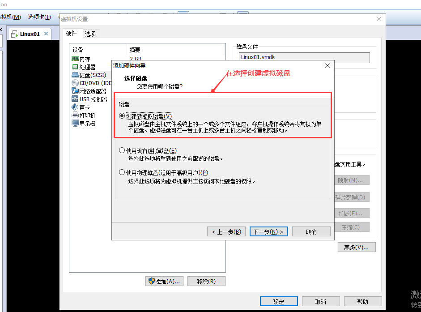Click the 下一步(N) next button
Image resolution: width=421 pixels, height=312 pixels.
tap(268, 231)
